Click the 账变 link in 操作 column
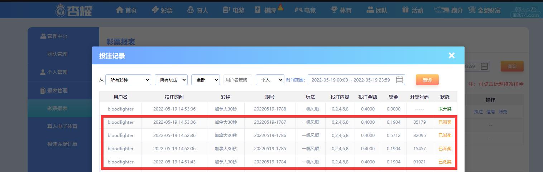The image size is (543, 172). pyautogui.click(x=503, y=112)
